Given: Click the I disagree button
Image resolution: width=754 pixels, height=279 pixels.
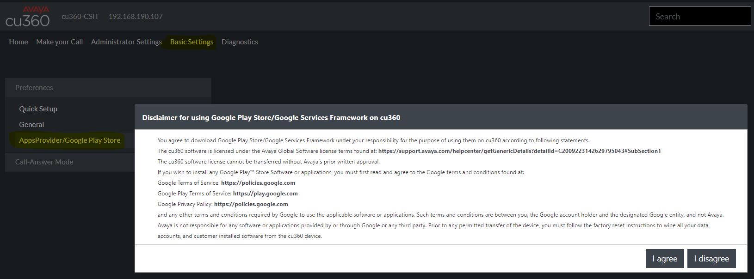Looking at the screenshot, I should tap(711, 258).
